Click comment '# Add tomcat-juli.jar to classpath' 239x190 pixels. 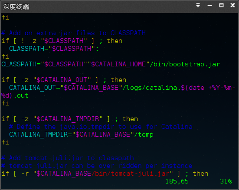click(68, 158)
